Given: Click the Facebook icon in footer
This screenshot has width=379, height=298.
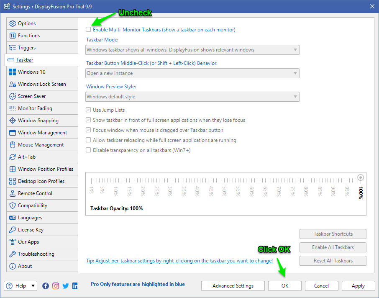Looking at the screenshot, I should click(46, 286).
